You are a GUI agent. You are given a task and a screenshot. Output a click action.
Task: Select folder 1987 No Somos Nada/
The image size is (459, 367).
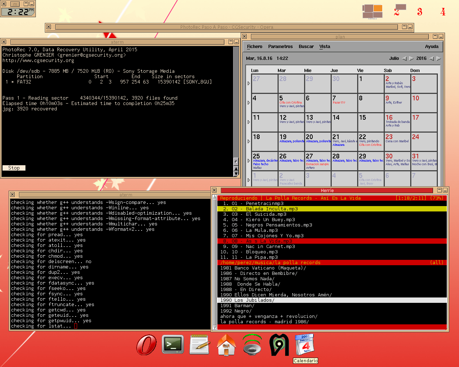[x=332, y=279]
